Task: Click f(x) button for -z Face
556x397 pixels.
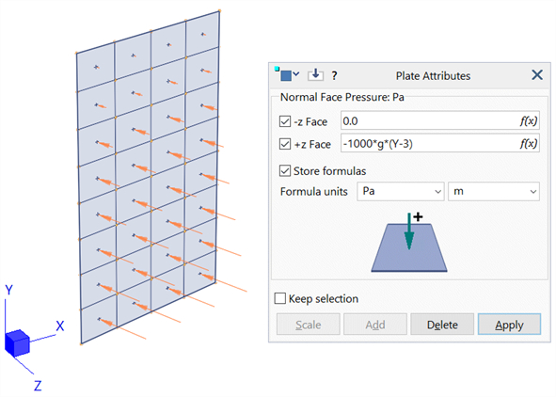Action: [529, 120]
